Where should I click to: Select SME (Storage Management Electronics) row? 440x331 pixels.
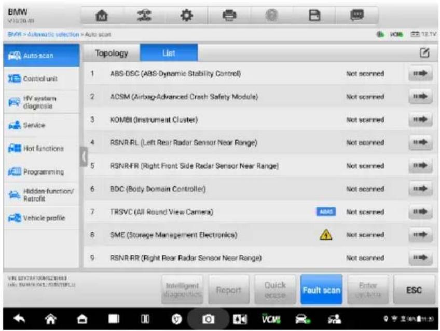(260, 235)
